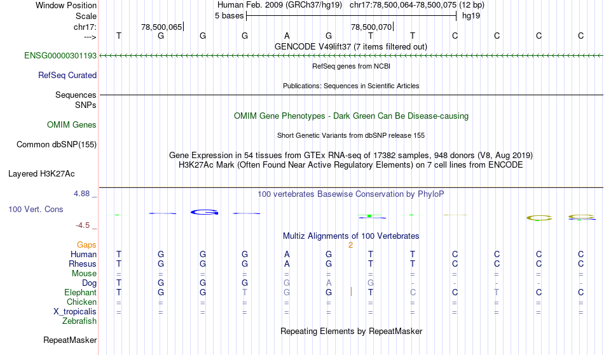Select the Elephant species row label
The image size is (604, 355).
(80, 292)
